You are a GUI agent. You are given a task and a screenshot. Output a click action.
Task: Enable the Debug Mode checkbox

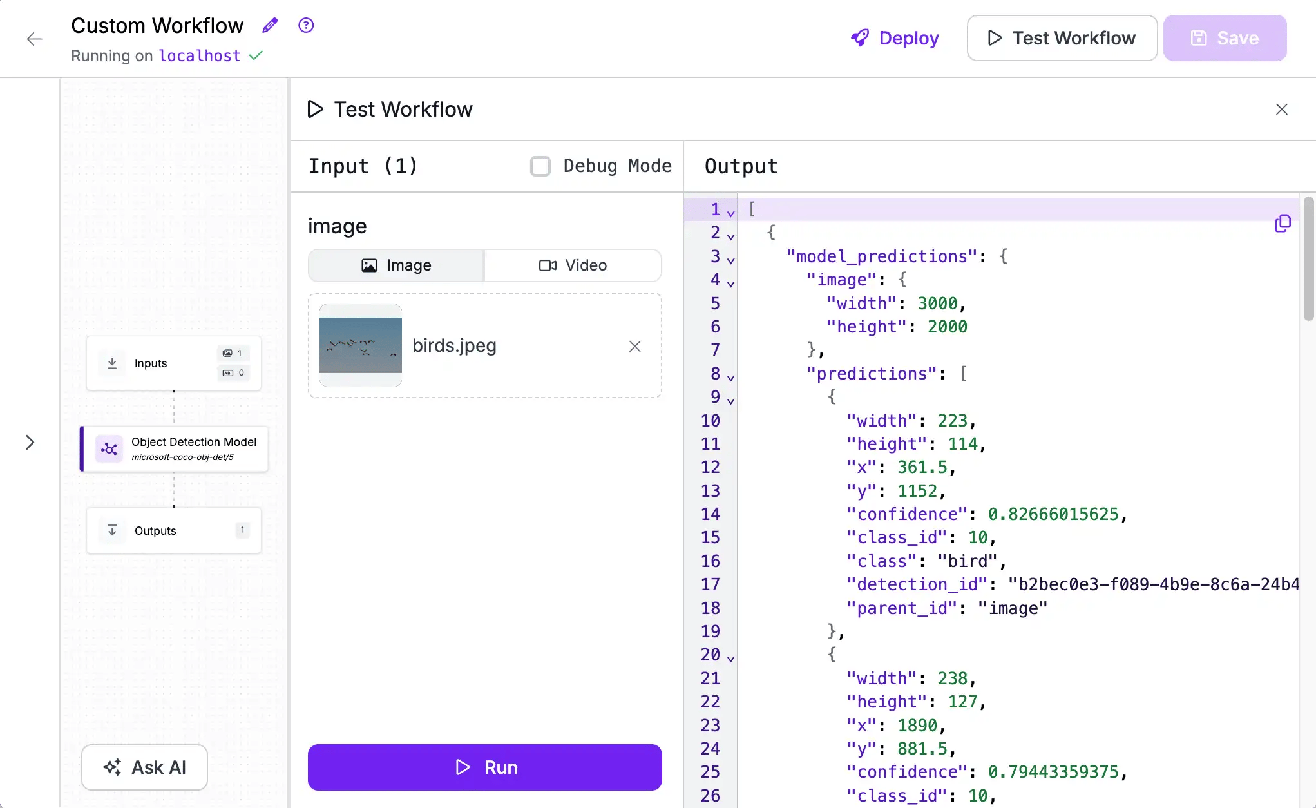(x=540, y=166)
